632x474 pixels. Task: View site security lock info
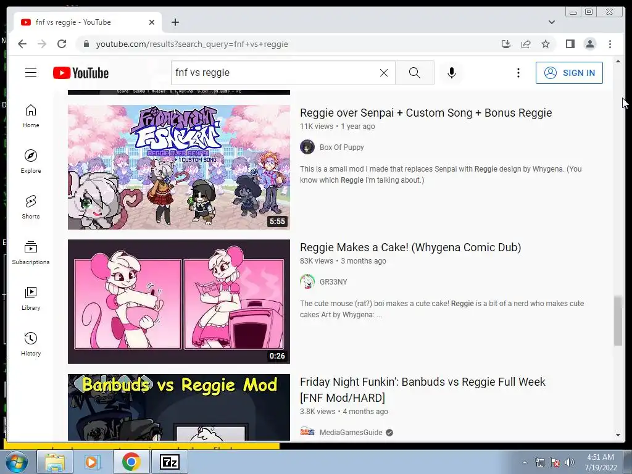point(86,44)
